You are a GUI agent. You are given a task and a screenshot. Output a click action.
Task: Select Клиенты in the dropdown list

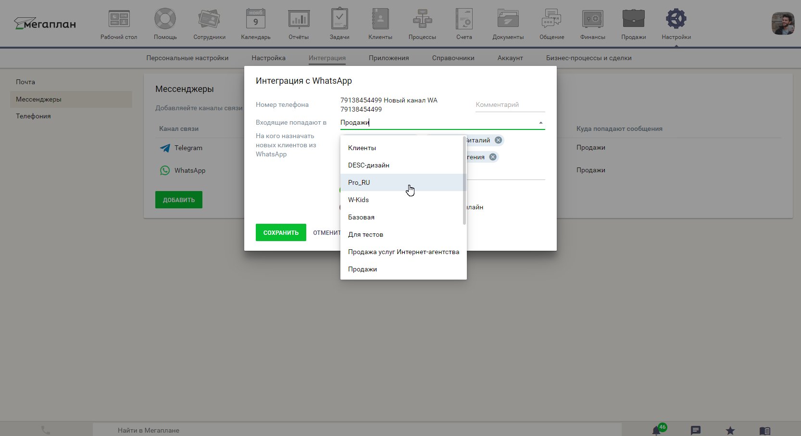[x=403, y=148]
